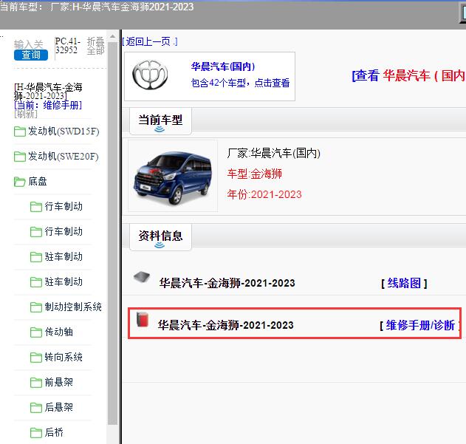Screen dimensions: 466x444
Task: Click the folder icon of the first 行车制动
Action: coord(36,207)
